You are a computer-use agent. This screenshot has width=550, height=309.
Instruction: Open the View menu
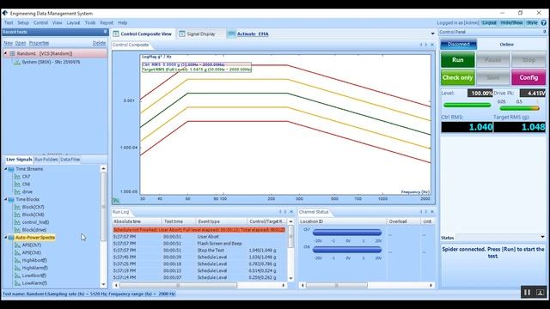point(58,23)
